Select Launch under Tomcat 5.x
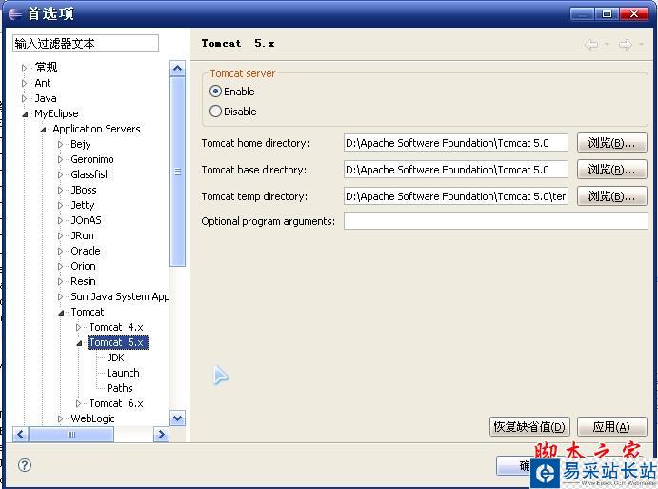This screenshot has width=658, height=489. [123, 373]
